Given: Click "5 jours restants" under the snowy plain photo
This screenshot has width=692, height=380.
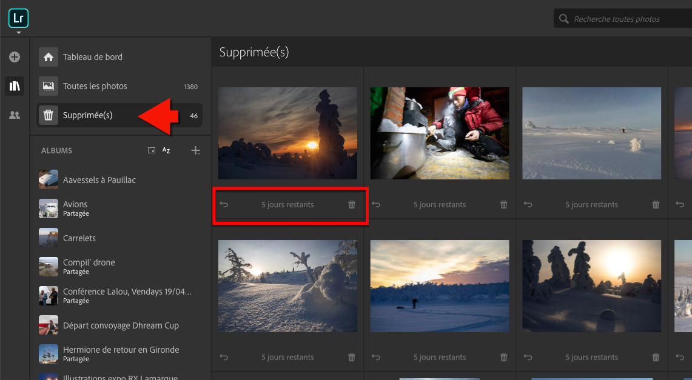Looking at the screenshot, I should pyautogui.click(x=592, y=205).
